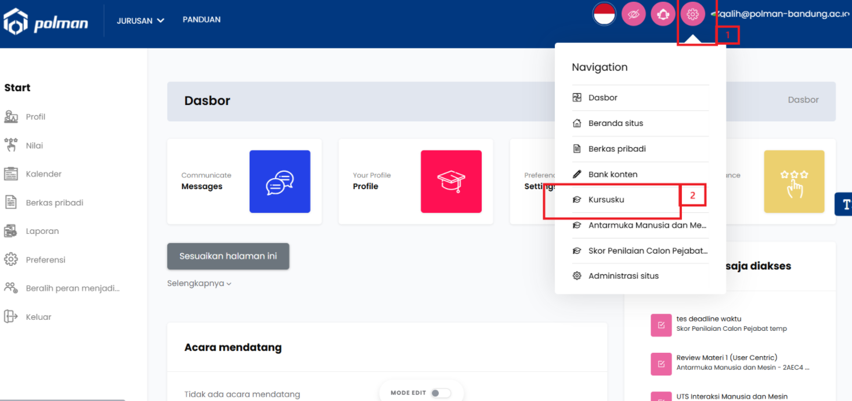This screenshot has height=401, width=852.
Task: Select Kursusku in the Navigation menu
Action: (606, 200)
